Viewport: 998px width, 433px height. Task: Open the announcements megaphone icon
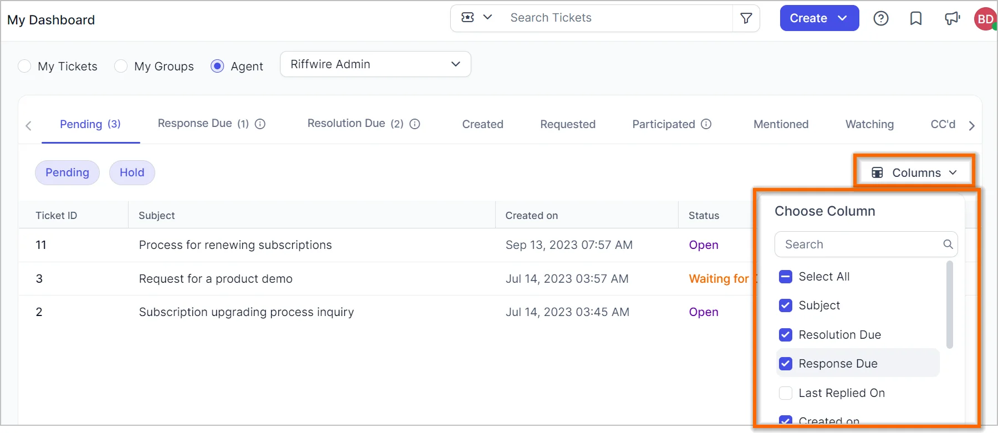(x=952, y=18)
